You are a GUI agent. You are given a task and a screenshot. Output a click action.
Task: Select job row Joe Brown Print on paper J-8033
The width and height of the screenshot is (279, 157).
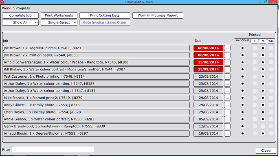[96, 55]
